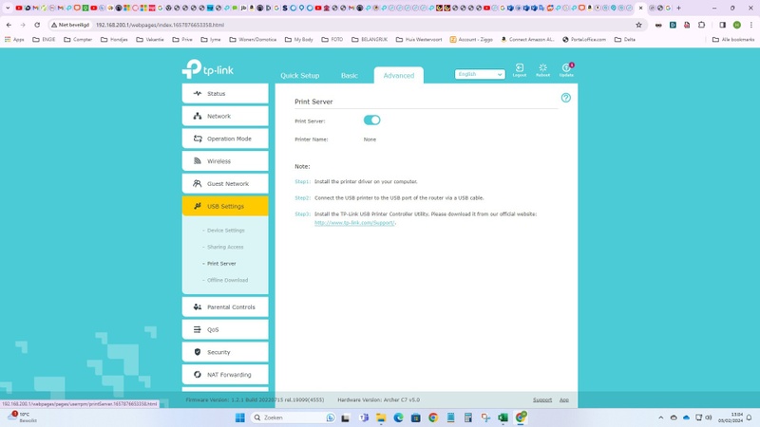Expand NAT Forwarding menu section
This screenshot has width=760, height=427.
(x=225, y=375)
